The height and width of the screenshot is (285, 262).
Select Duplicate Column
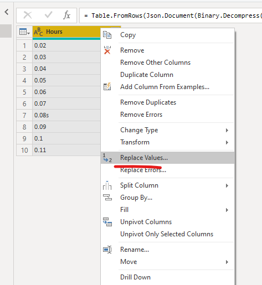pyautogui.click(x=168, y=75)
